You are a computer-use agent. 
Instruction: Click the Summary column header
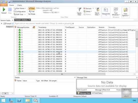tap(112, 27)
